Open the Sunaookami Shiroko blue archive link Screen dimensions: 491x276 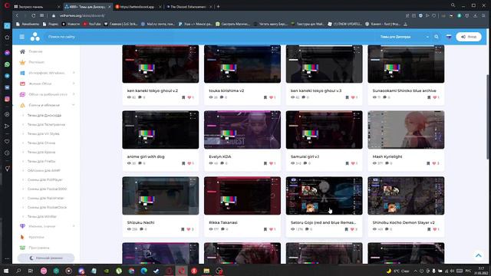point(404,90)
